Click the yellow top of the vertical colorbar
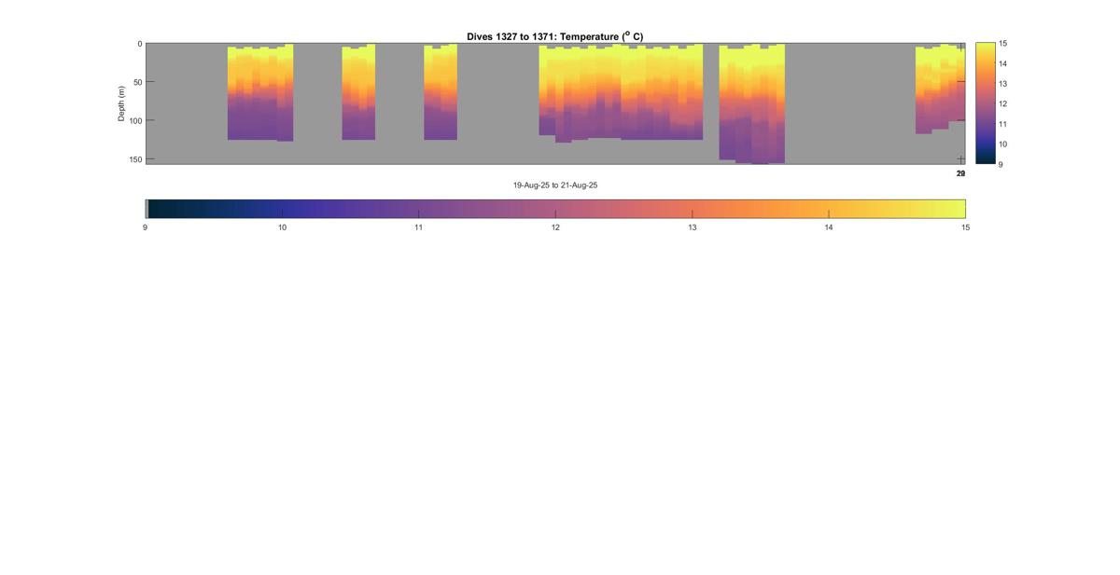This screenshot has width=1120, height=575. [985, 48]
